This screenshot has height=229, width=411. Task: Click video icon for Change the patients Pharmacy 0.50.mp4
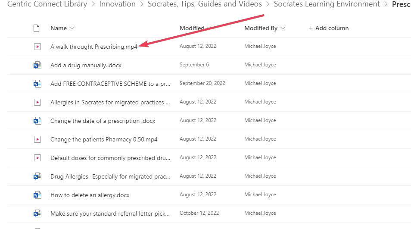37,139
